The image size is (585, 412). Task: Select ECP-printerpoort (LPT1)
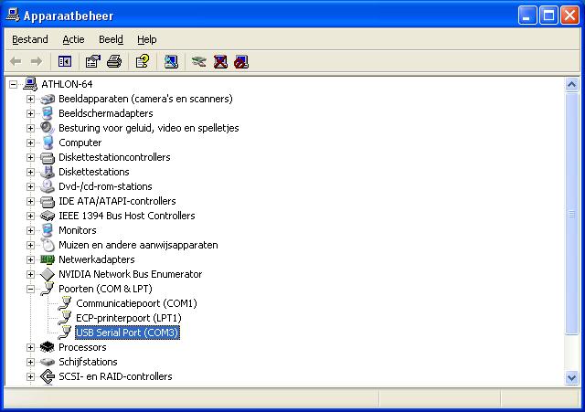129,318
